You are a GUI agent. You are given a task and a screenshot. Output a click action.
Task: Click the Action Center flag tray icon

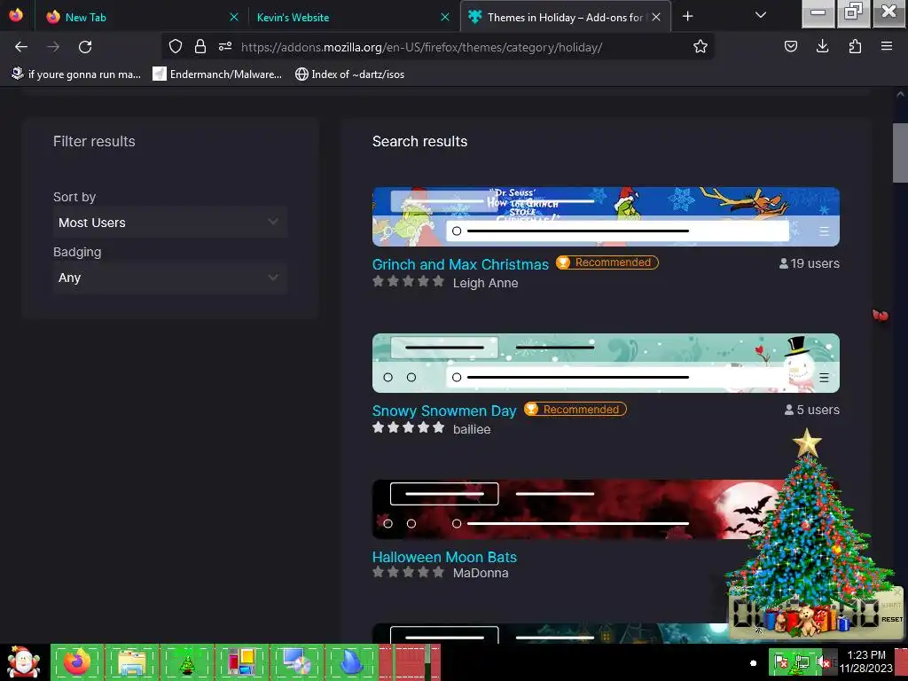[x=780, y=662]
